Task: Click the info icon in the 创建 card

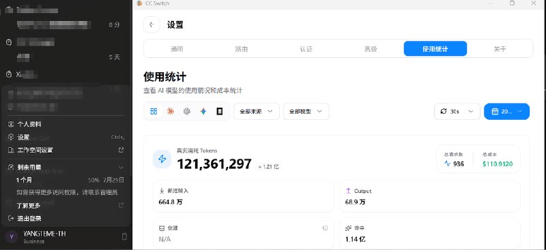Action: [x=326, y=228]
